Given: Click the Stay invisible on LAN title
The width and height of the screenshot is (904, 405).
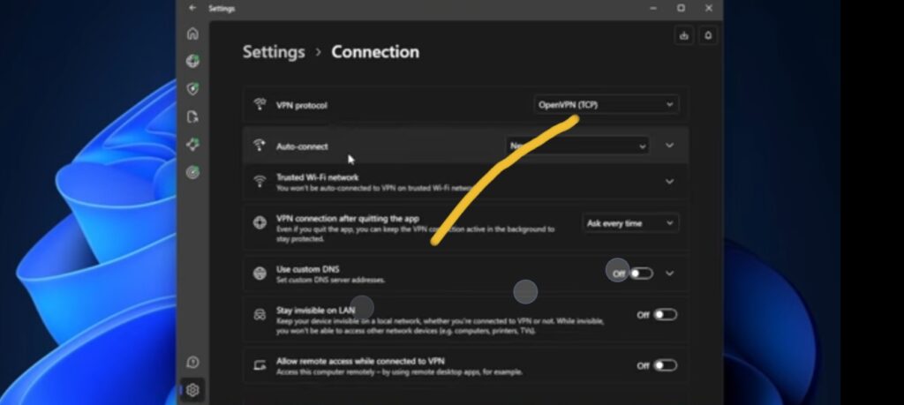Looking at the screenshot, I should pos(315,310).
